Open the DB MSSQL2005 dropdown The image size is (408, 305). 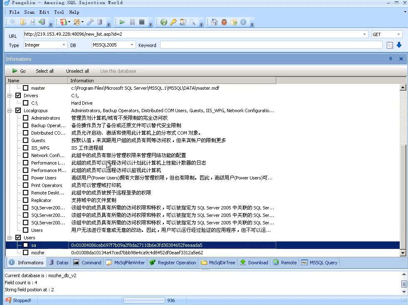click(x=132, y=45)
